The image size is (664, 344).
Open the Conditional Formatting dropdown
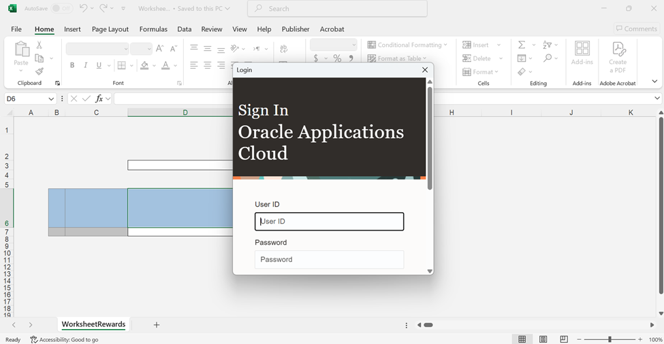[x=408, y=45]
